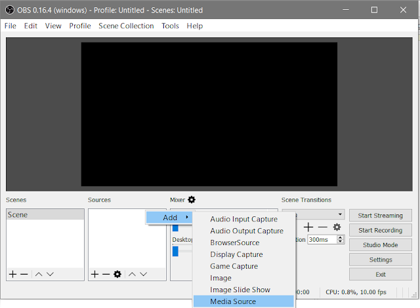The height and width of the screenshot is (308, 420).
Task: Choose Audio Output Capture source
Action: click(x=243, y=231)
